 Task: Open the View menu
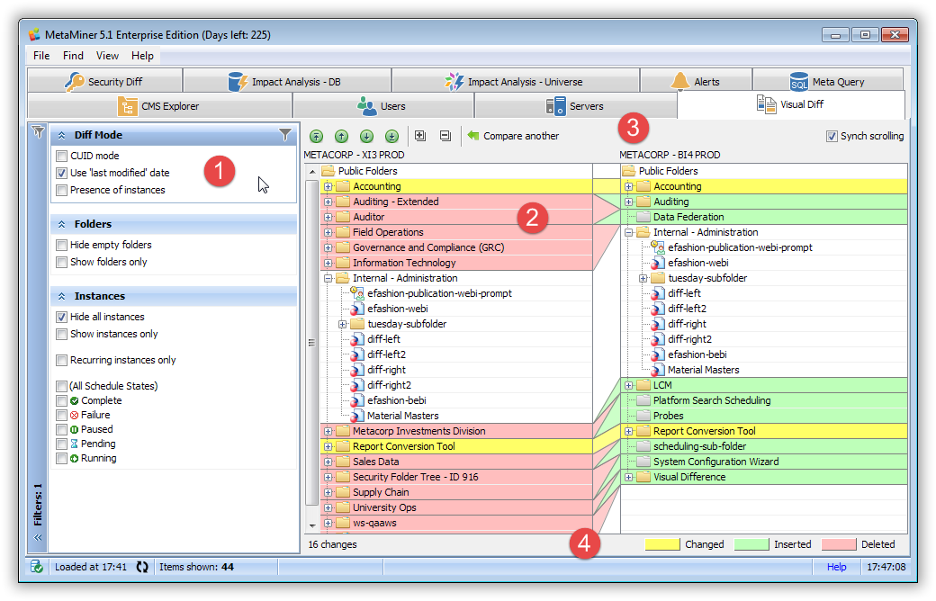107,56
